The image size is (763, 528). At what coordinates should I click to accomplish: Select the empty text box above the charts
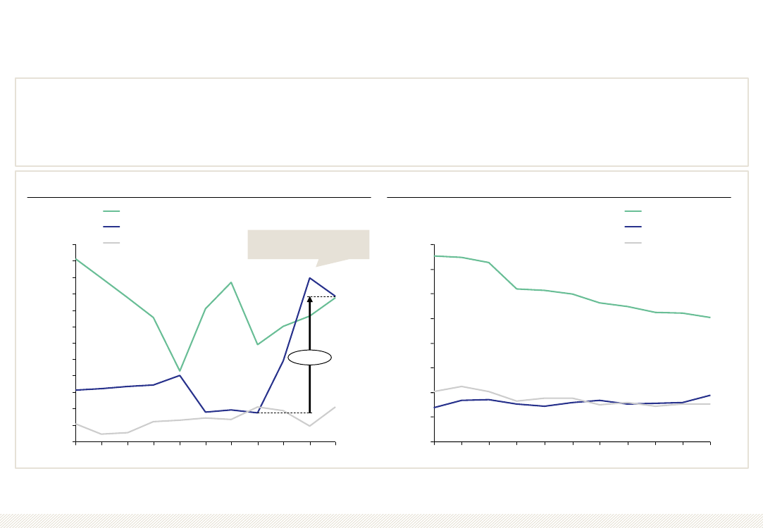382,122
